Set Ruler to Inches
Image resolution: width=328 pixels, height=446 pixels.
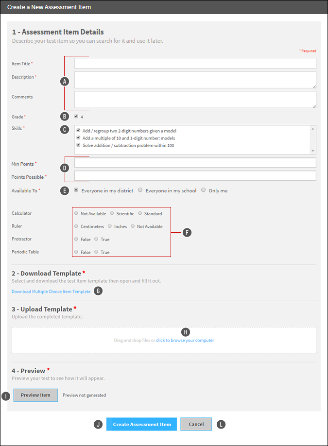[110, 226]
